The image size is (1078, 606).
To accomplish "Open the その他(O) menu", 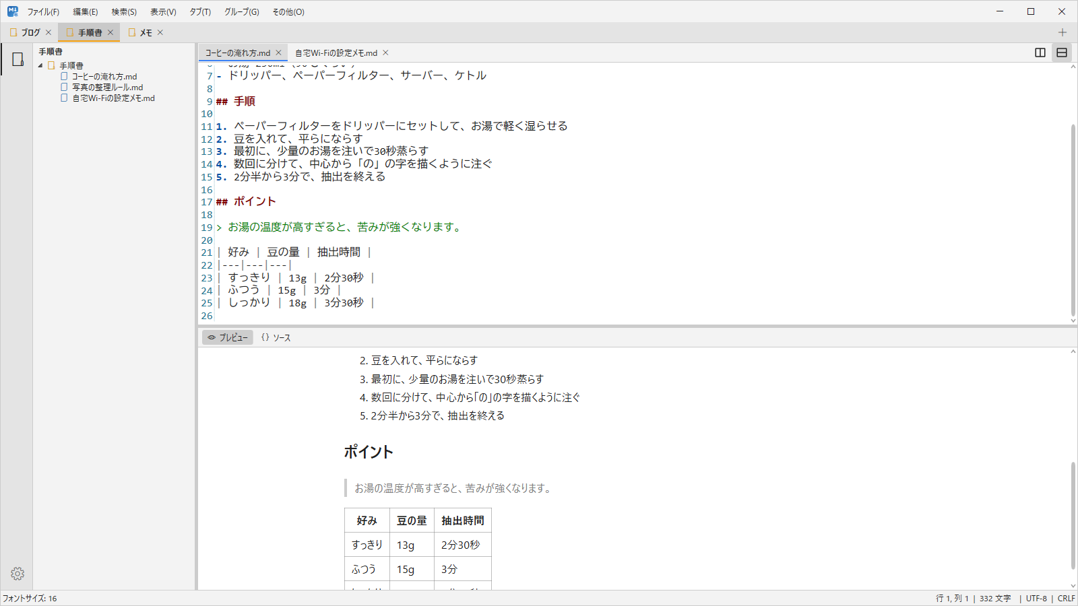I will click(288, 12).
